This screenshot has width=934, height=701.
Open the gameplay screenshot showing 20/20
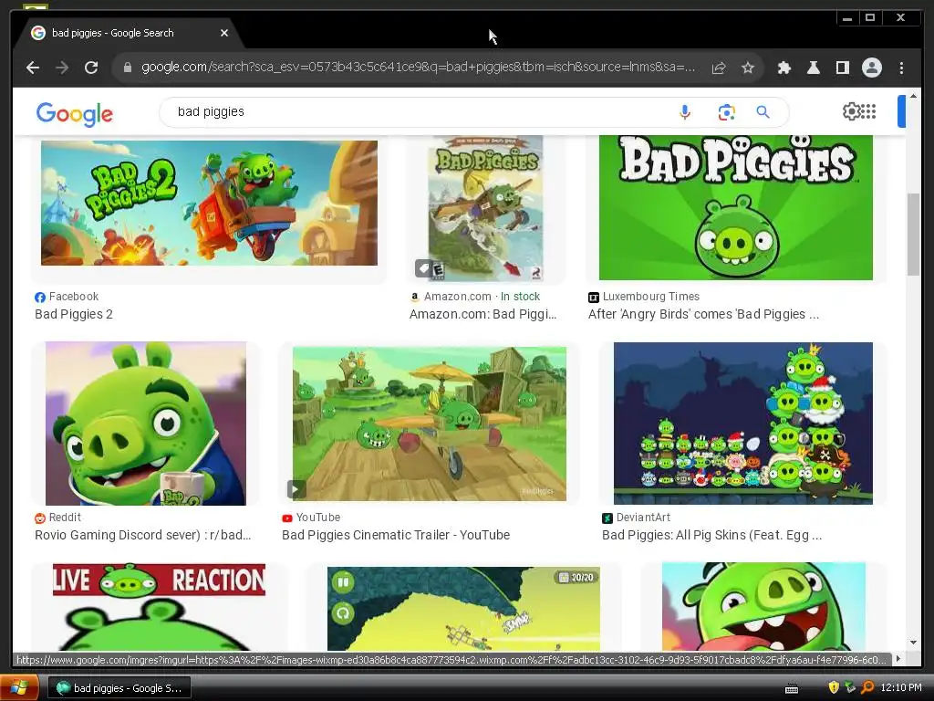pos(463,608)
